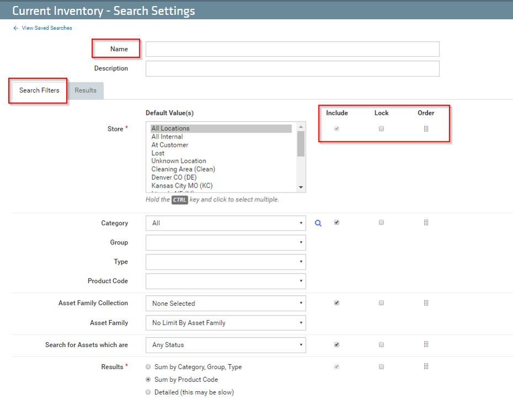
Task: Expand the Type dropdown
Action: click(226, 262)
